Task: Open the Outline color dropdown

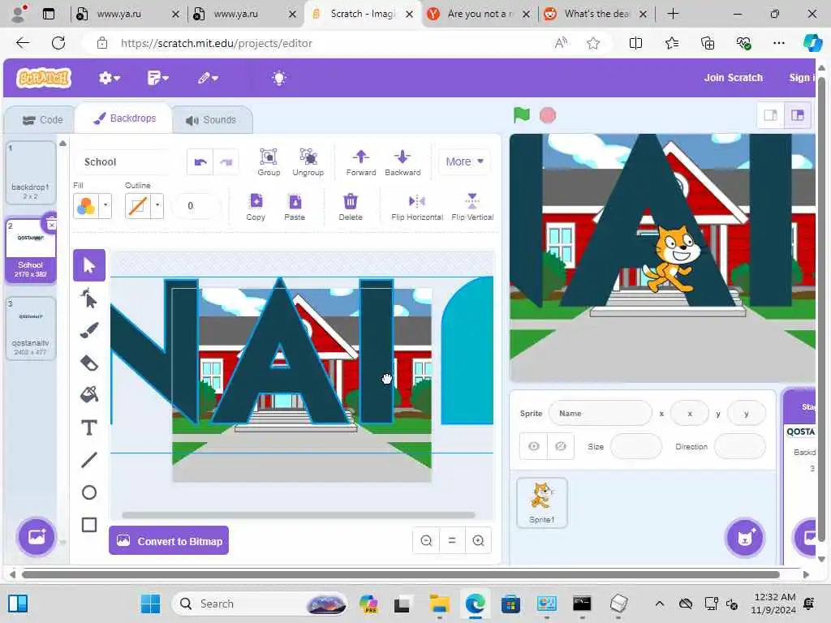Action: (157, 205)
